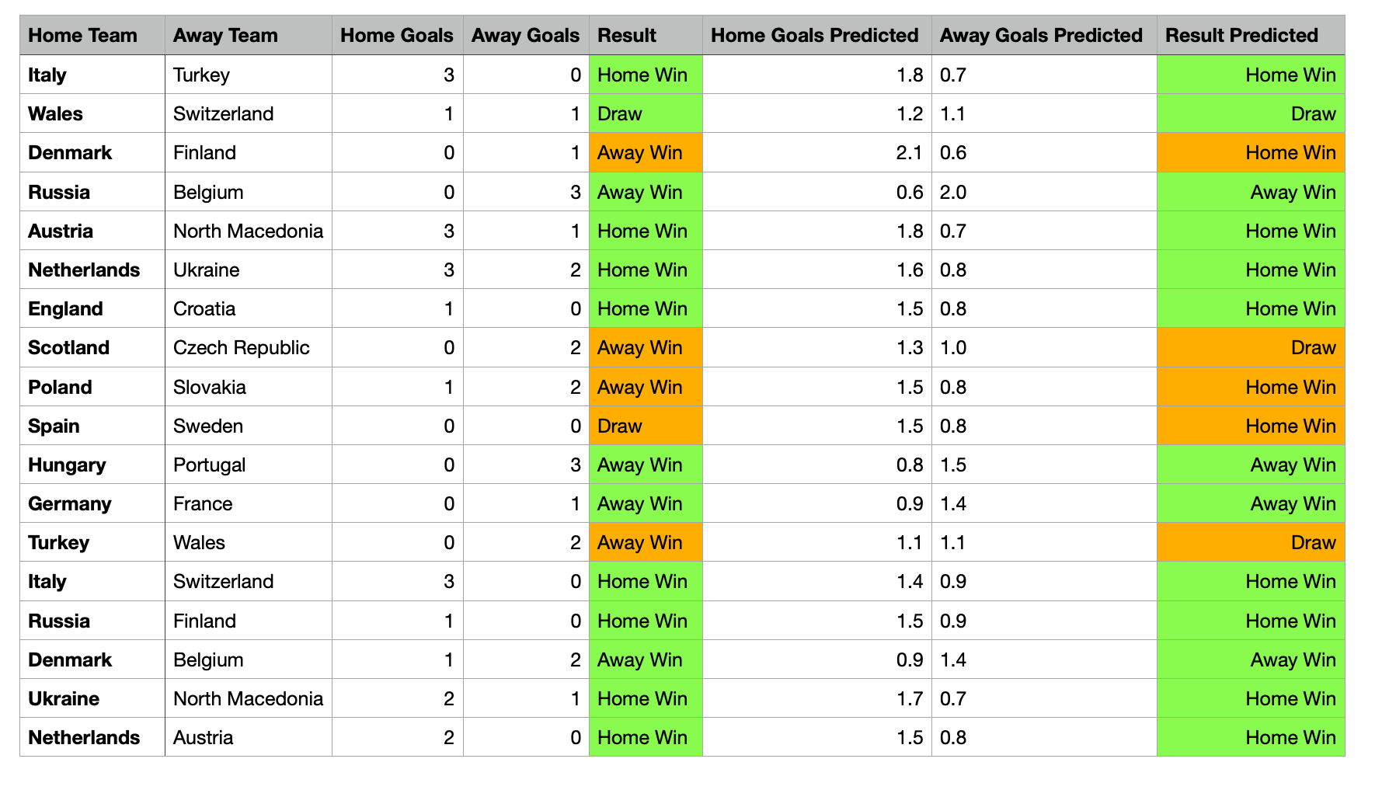1389x797 pixels.
Task: Select the Germany home team cell
Action: (x=70, y=503)
